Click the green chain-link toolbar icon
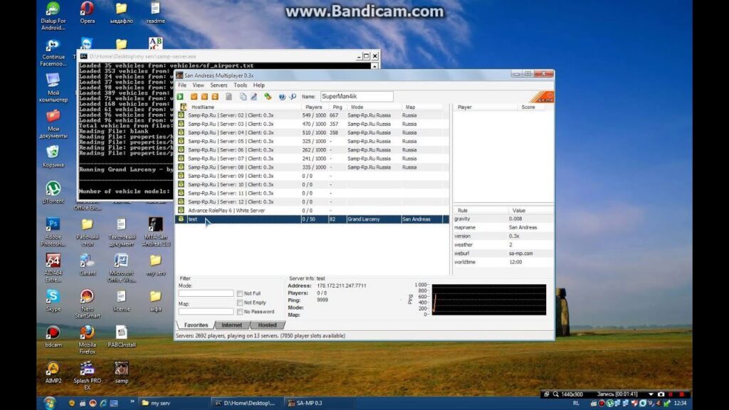This screenshot has width=729, height=410. 268,97
